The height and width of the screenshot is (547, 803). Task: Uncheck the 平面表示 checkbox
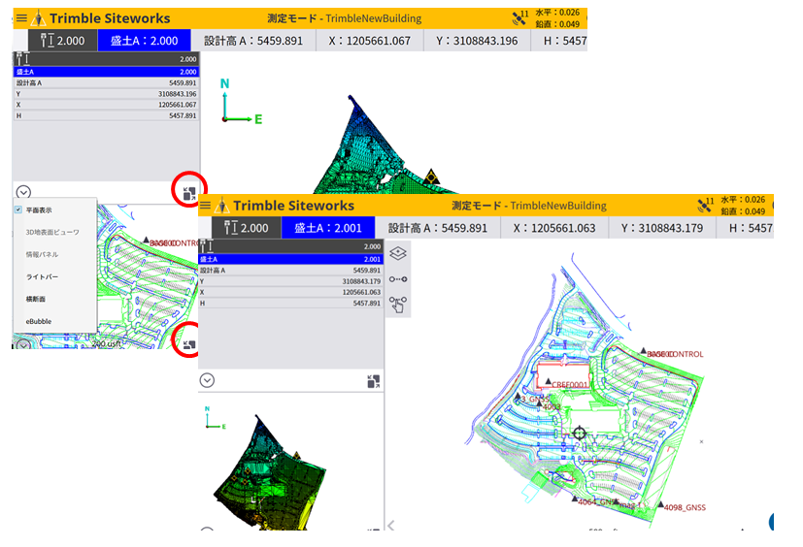coord(18,209)
